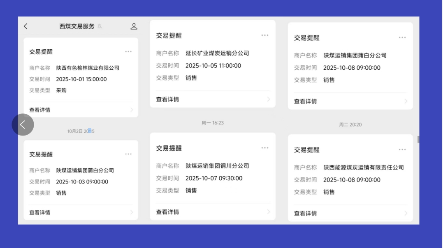Open more options on 铜川分公司 card
The image size is (443, 248).
click(265, 148)
